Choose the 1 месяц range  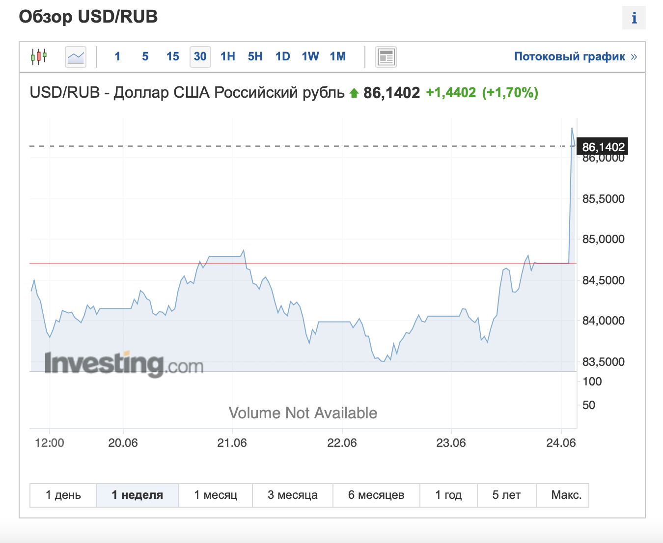(216, 495)
